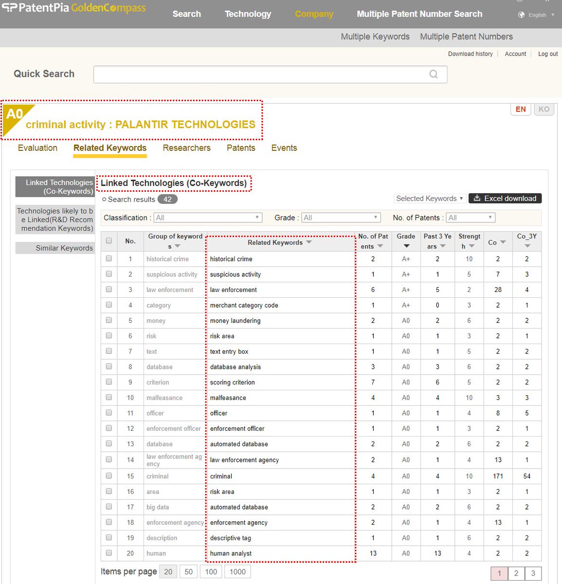
Task: Sort by Grade column arrow
Action: [x=406, y=246]
